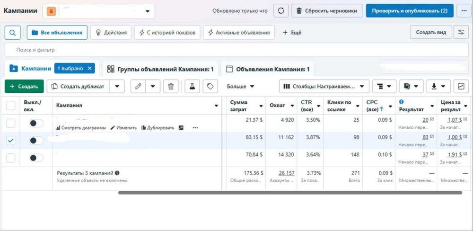The width and height of the screenshot is (473, 231).
Task: Open the Клики по ссылке column dropdown
Action: pyautogui.click(x=358, y=106)
